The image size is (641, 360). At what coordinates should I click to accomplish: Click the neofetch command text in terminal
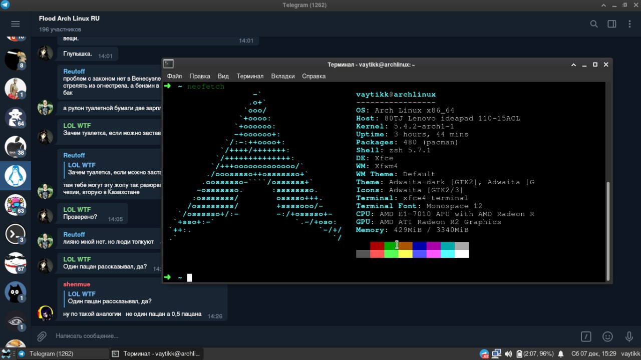click(206, 87)
